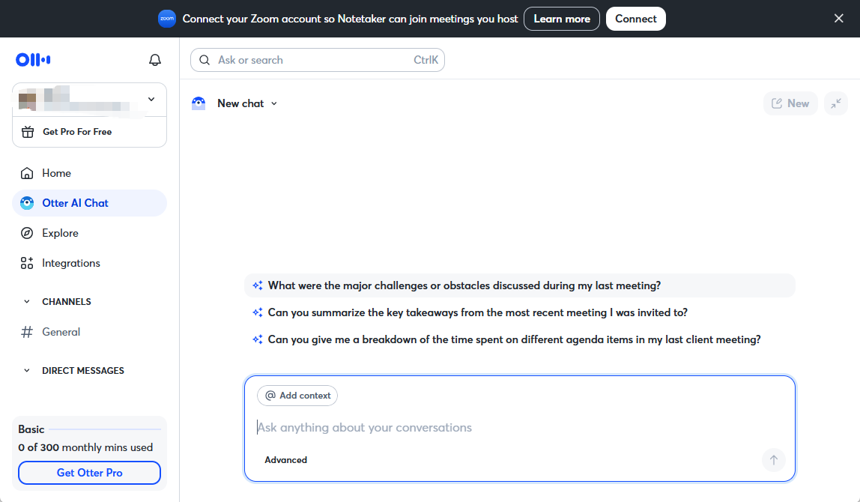Click the send arrow button
Image resolution: width=860 pixels, height=502 pixels.
pyautogui.click(x=773, y=460)
